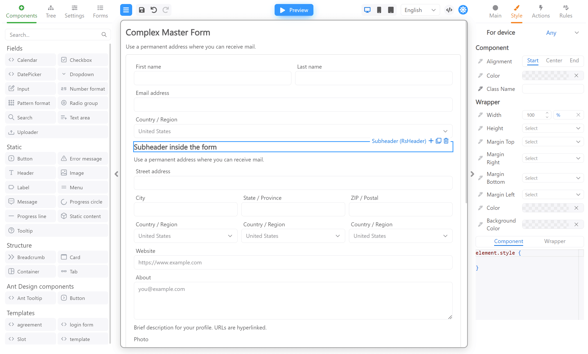The width and height of the screenshot is (588, 354).
Task: Toggle the blue hamburger menu button
Action: [x=126, y=10]
